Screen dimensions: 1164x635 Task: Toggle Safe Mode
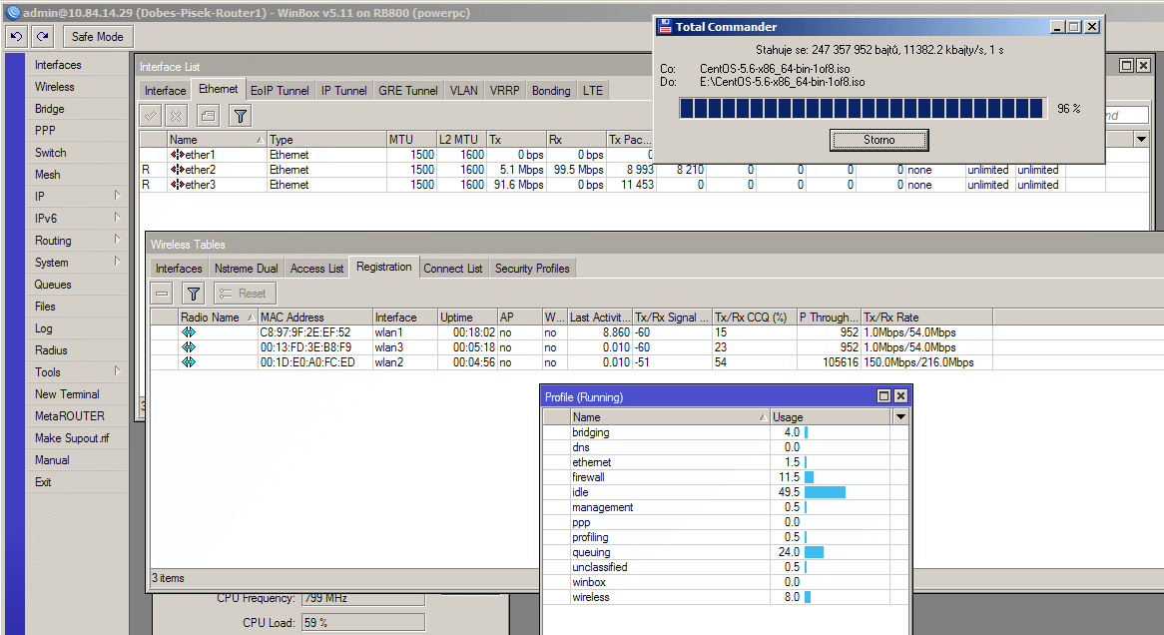[97, 36]
